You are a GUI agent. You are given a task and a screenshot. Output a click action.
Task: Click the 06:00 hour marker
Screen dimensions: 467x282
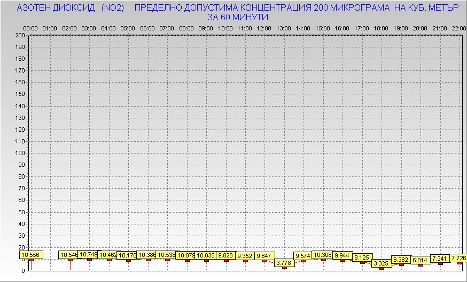coord(147,28)
